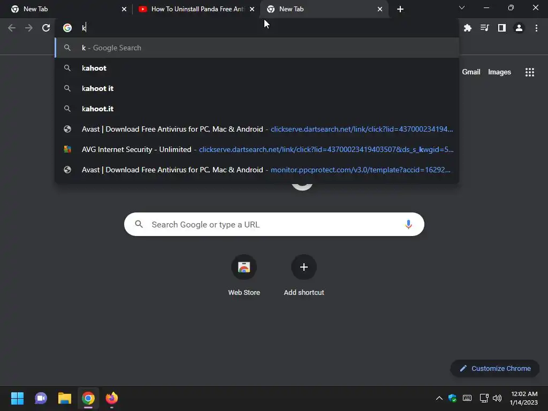Viewport: 548px width, 411px height.
Task: Open Firefox from taskbar
Action: coord(112,398)
